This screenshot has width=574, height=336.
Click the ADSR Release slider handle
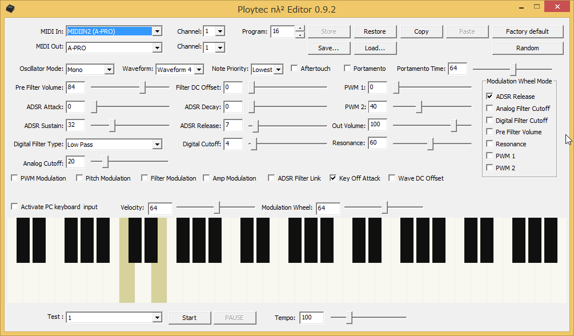click(255, 126)
